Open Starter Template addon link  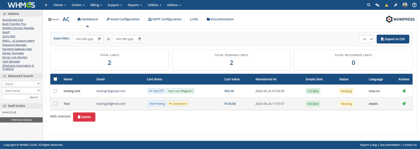click(x=13, y=53)
